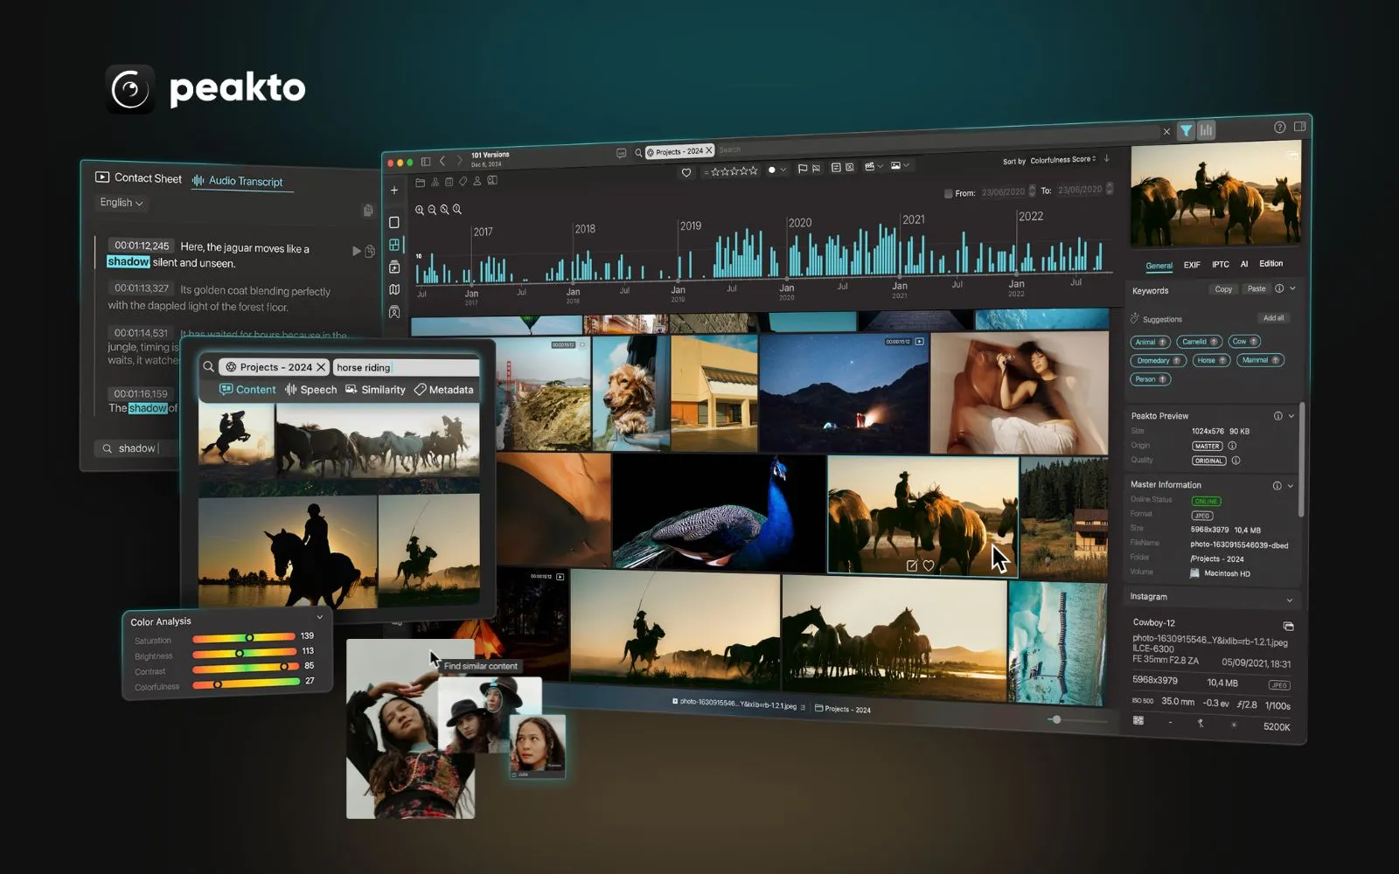The image size is (1399, 874).
Task: Enable the From date range checkbox
Action: pos(949,193)
